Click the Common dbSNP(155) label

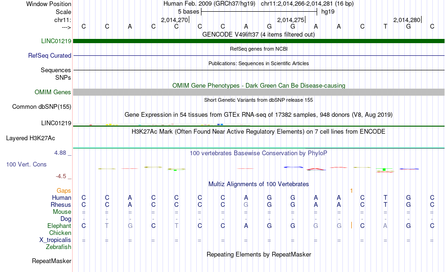[42, 106]
